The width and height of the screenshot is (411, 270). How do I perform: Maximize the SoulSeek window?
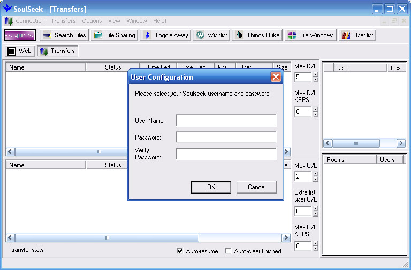[390, 9]
